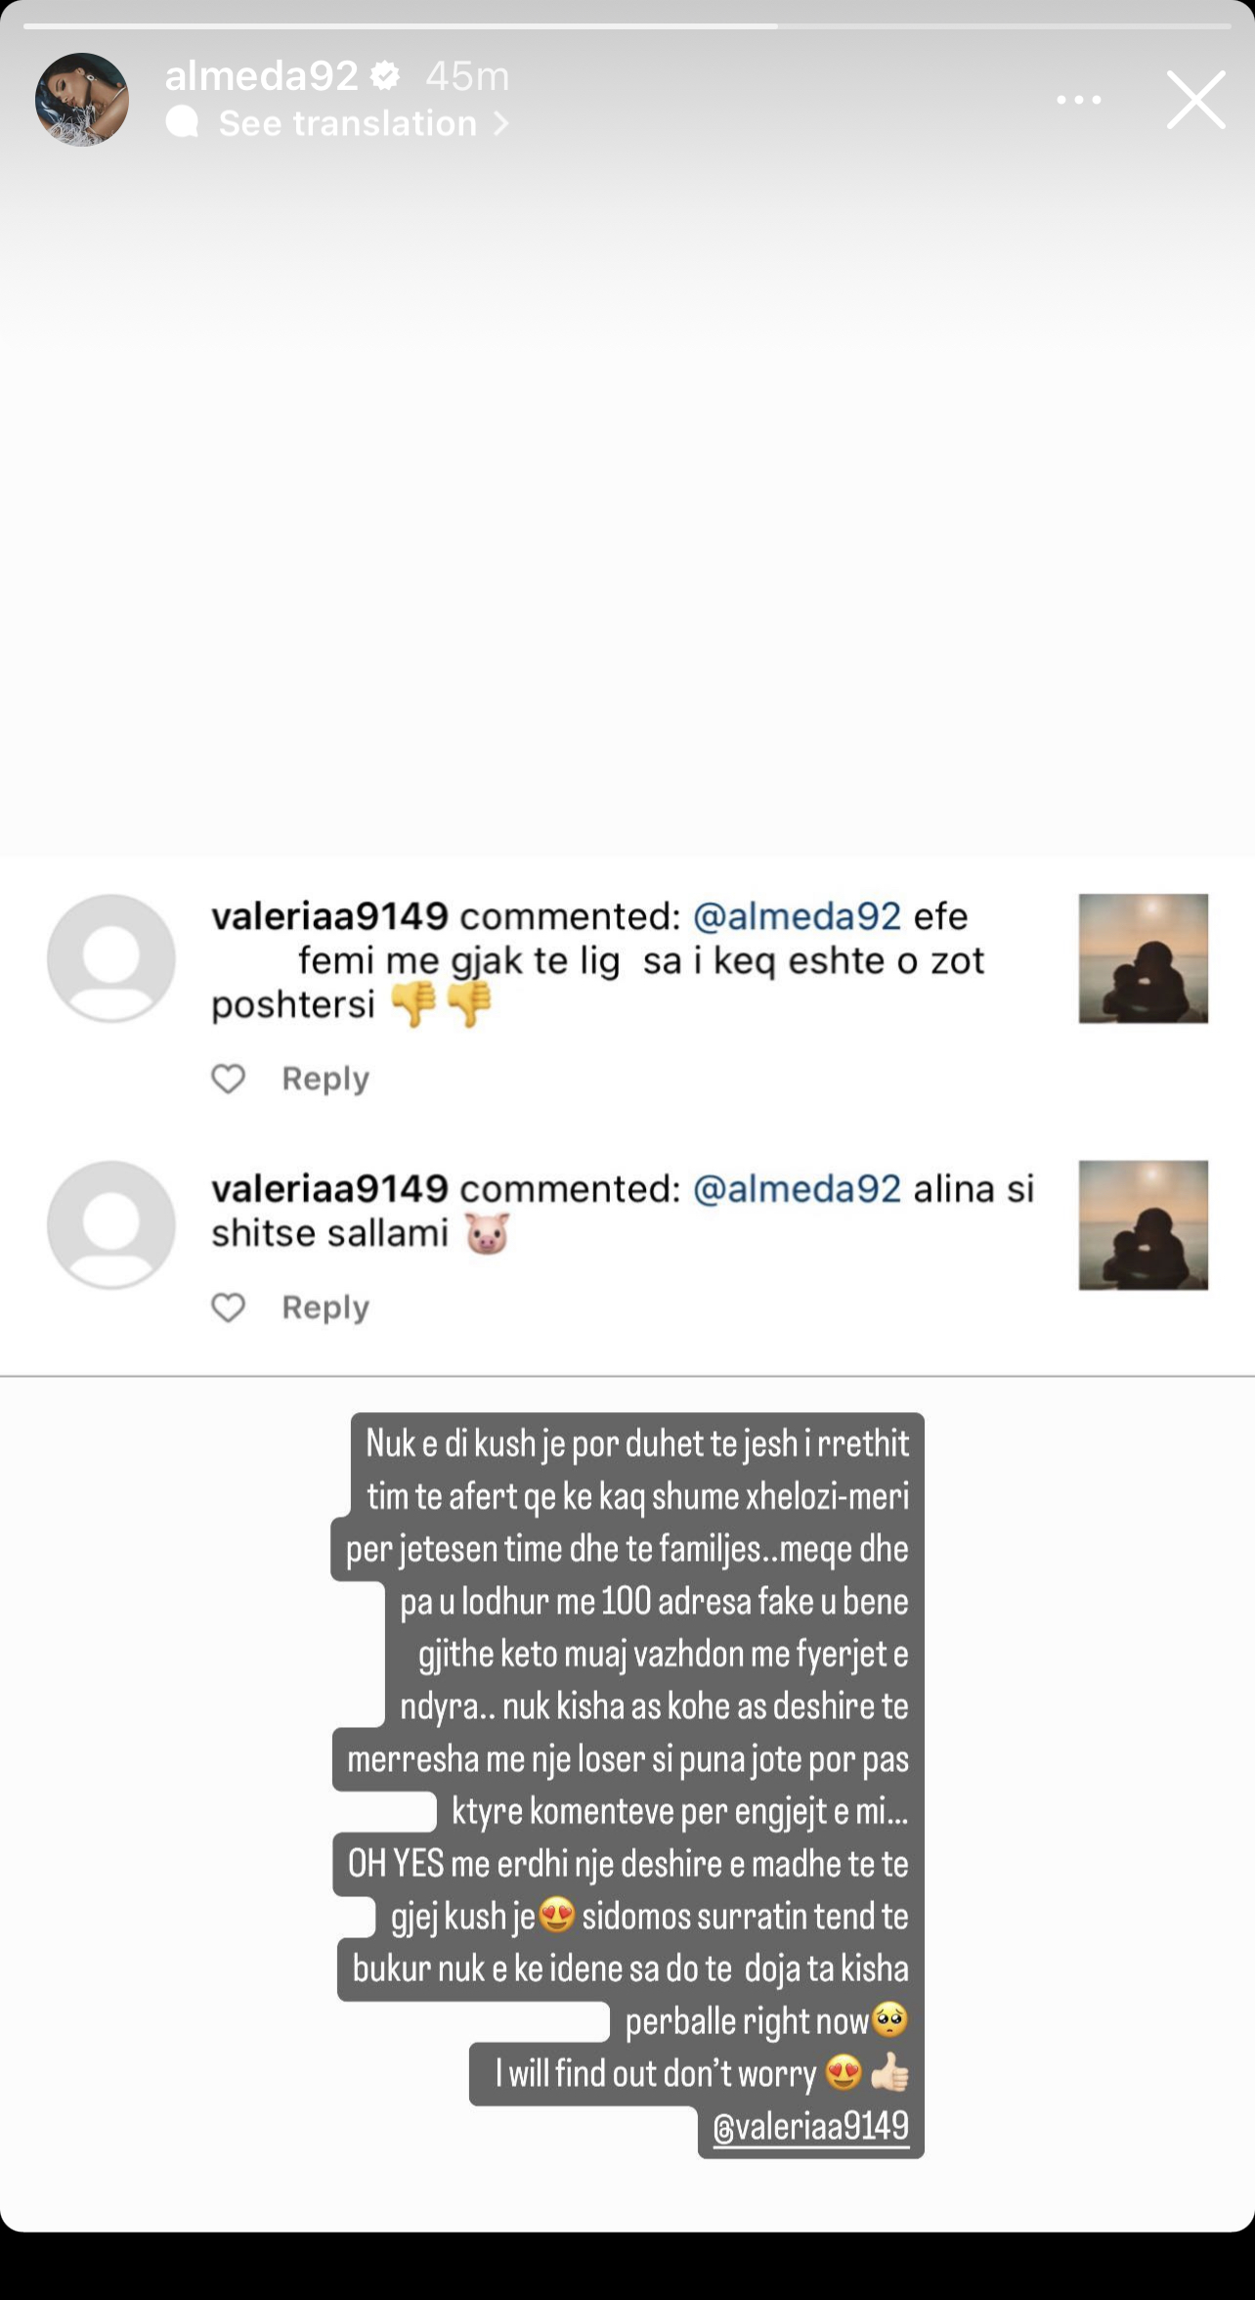Click the See translation link
Viewport: 1255px width, 2300px height.
(347, 123)
